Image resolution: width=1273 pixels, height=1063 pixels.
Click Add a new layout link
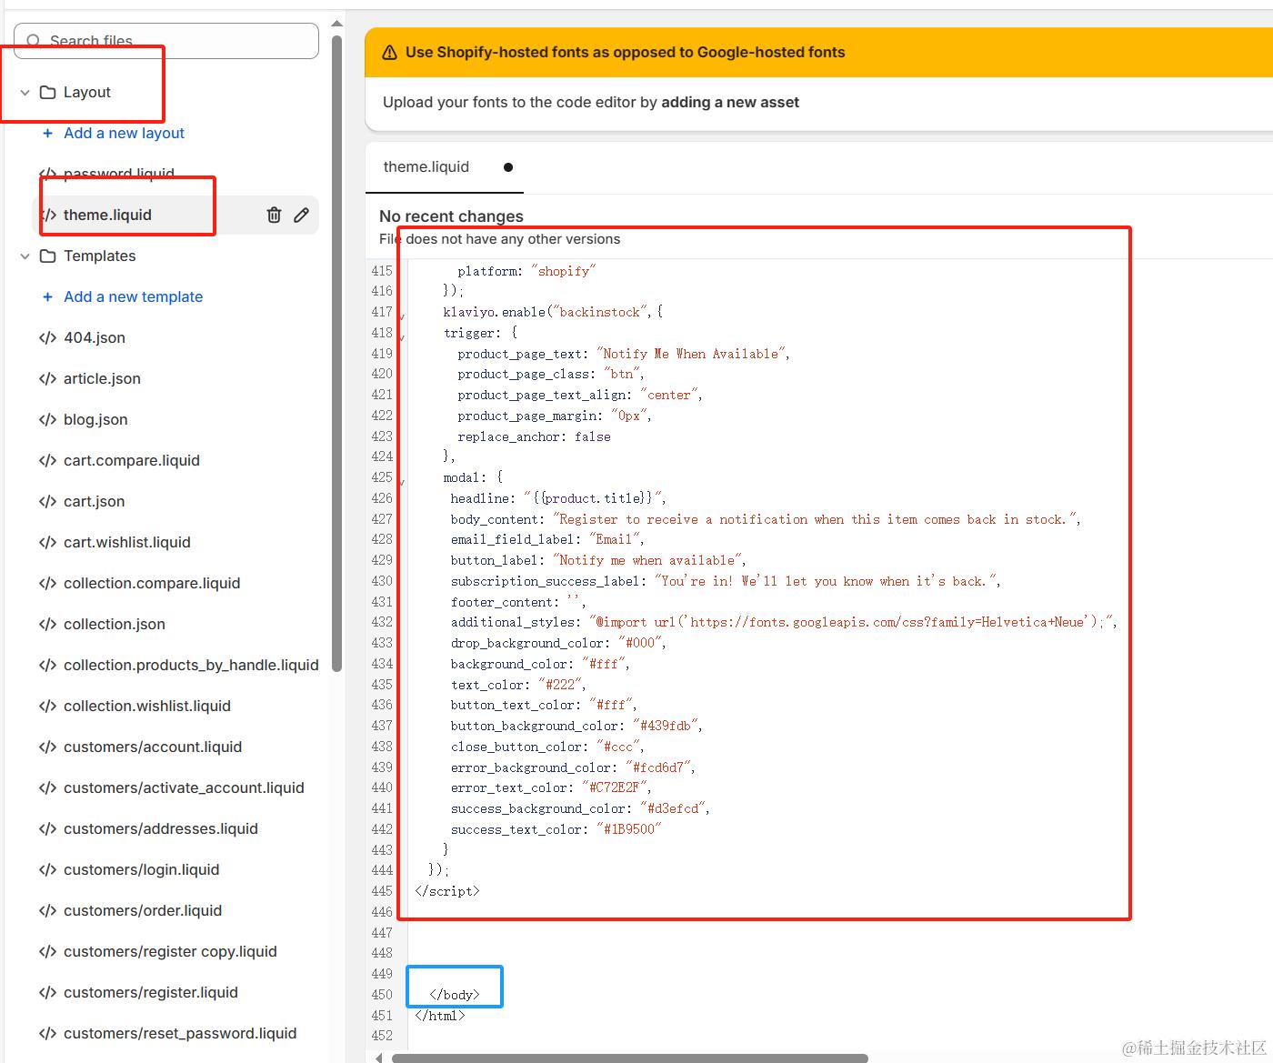(124, 133)
